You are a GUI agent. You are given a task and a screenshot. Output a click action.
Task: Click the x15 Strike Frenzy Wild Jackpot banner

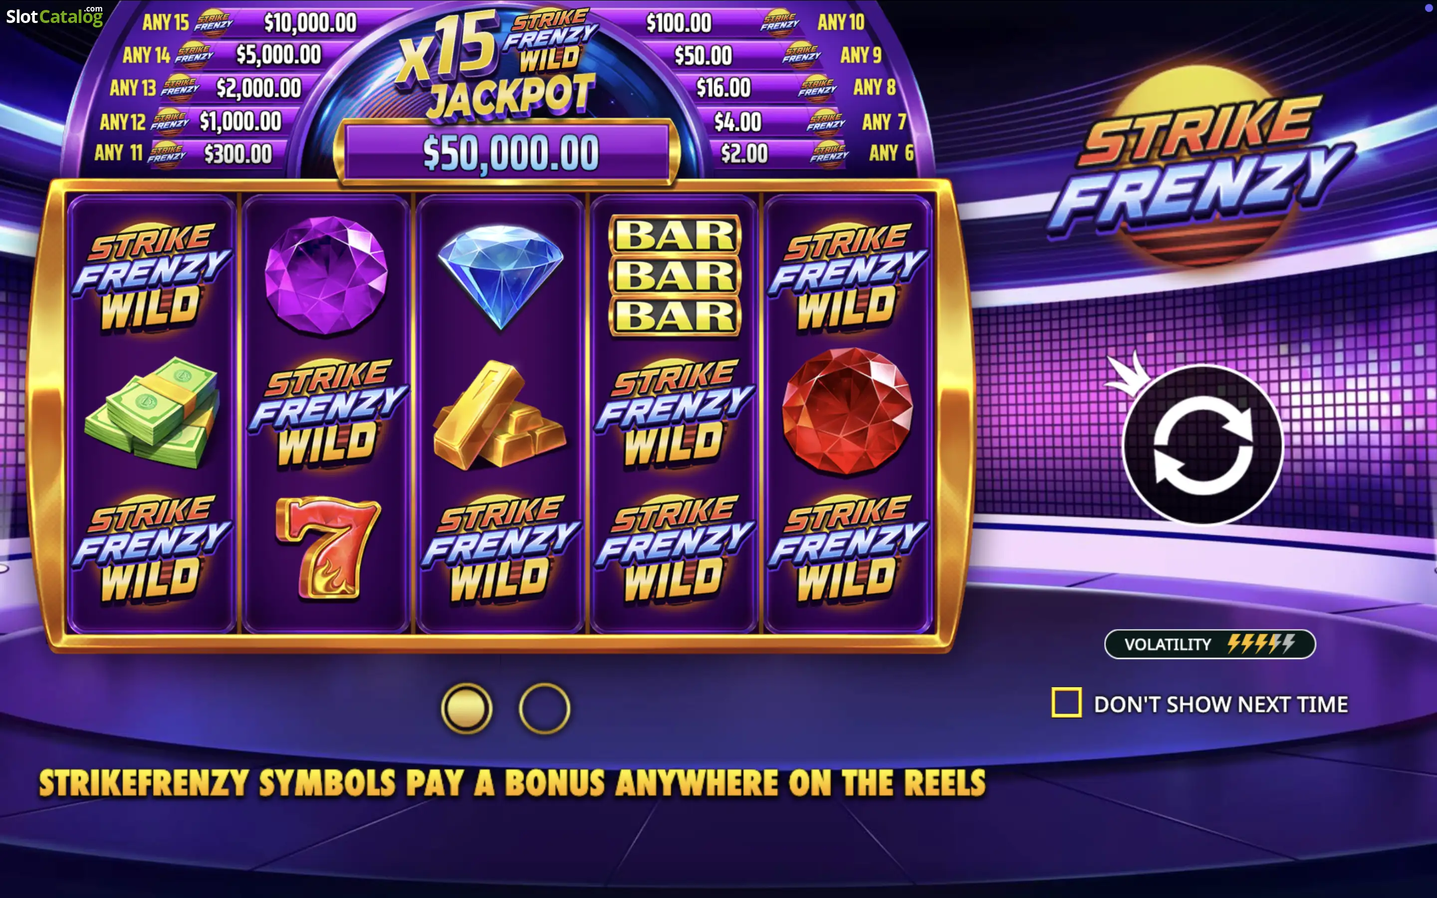497,64
